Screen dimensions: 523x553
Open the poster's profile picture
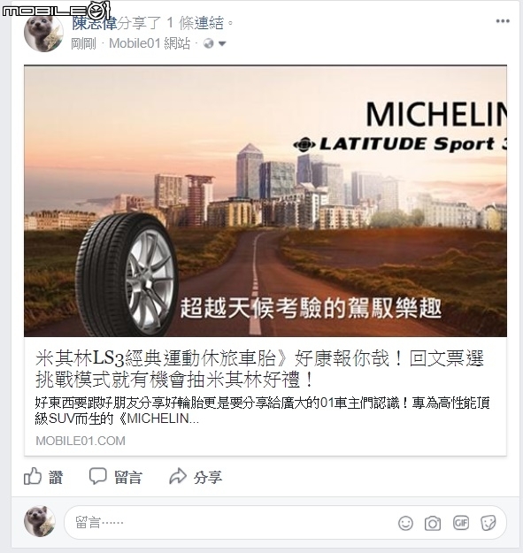pyautogui.click(x=43, y=33)
